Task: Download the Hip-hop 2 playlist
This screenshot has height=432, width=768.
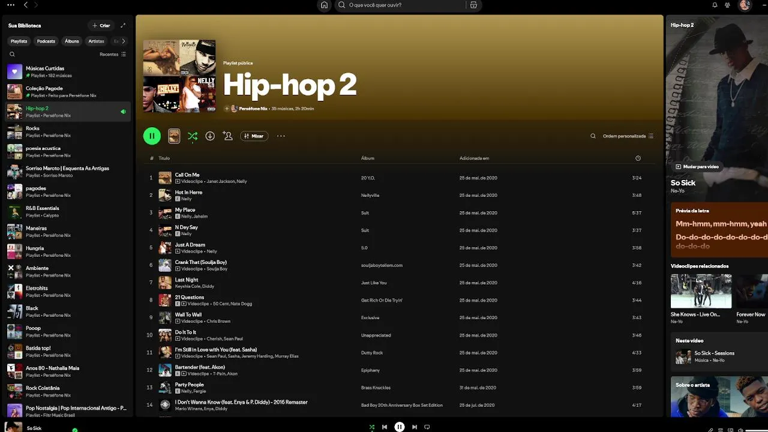Action: tap(210, 136)
